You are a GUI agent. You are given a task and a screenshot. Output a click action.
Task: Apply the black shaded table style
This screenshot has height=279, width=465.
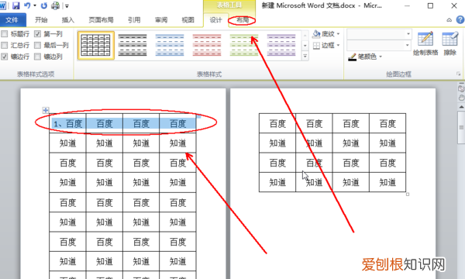pyautogui.click(x=133, y=46)
